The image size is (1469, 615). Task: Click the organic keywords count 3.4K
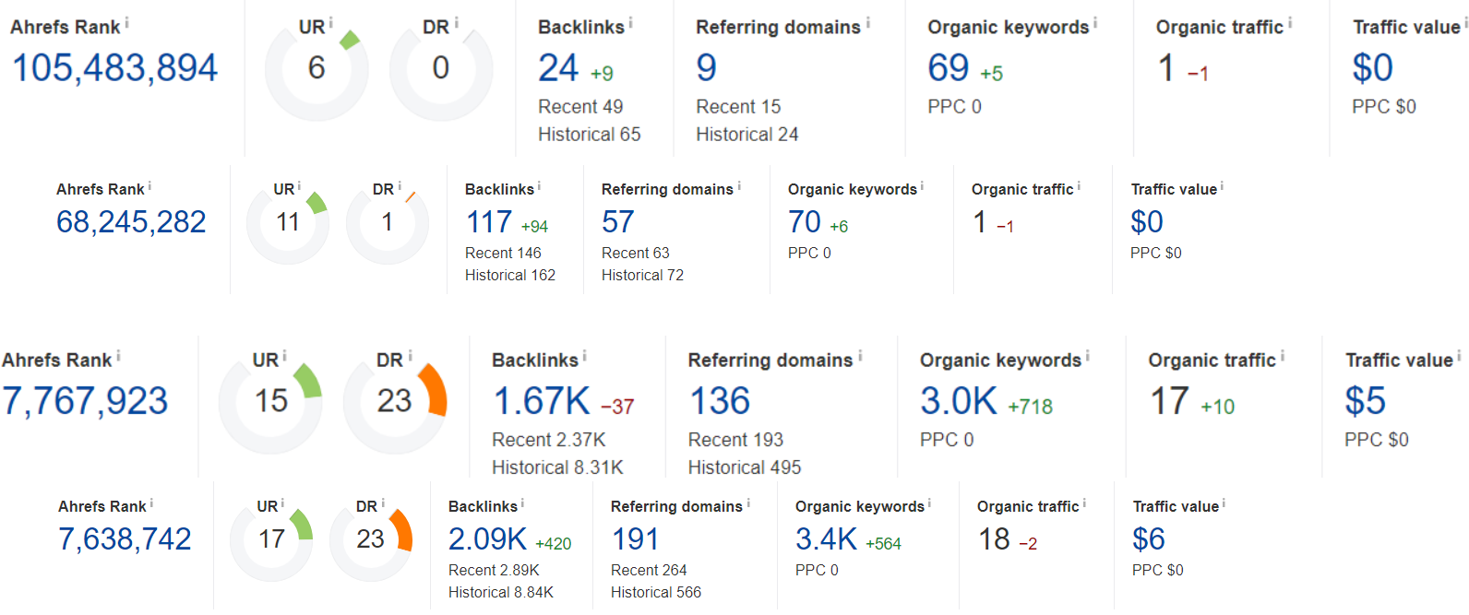[x=827, y=539]
